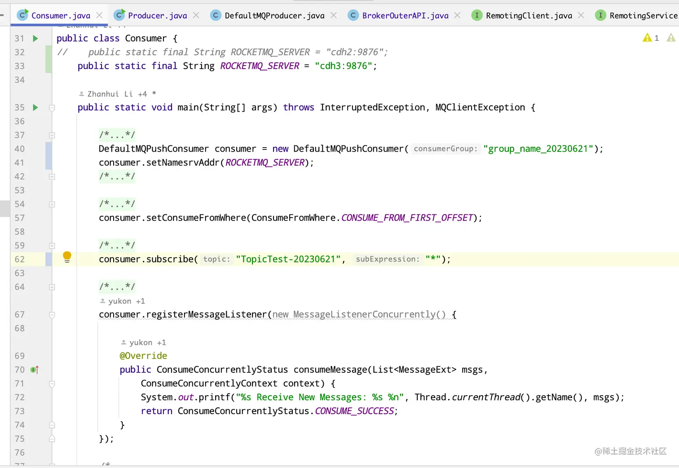
Task: Select the Consumer.java tab
Action: (x=61, y=15)
